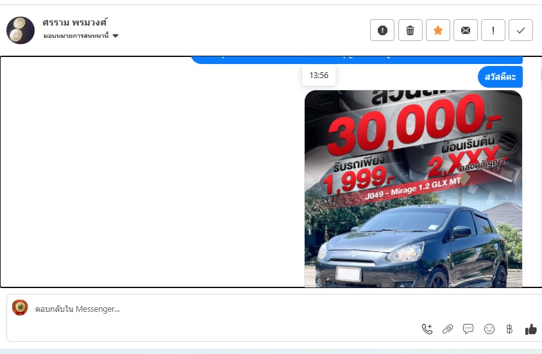Click the 13:56 timestamp label
Screen dimensions: 542x354
319,75
